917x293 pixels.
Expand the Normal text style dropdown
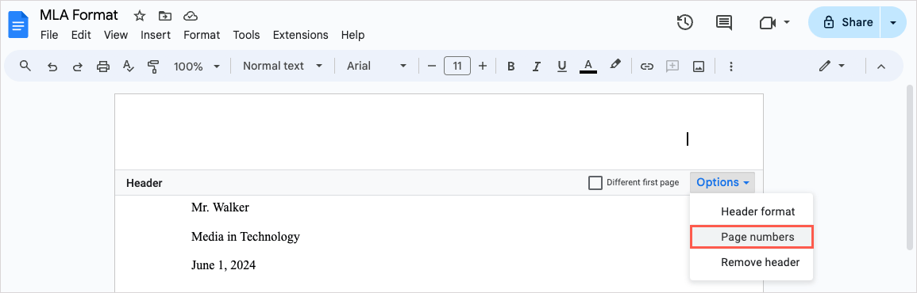[283, 66]
